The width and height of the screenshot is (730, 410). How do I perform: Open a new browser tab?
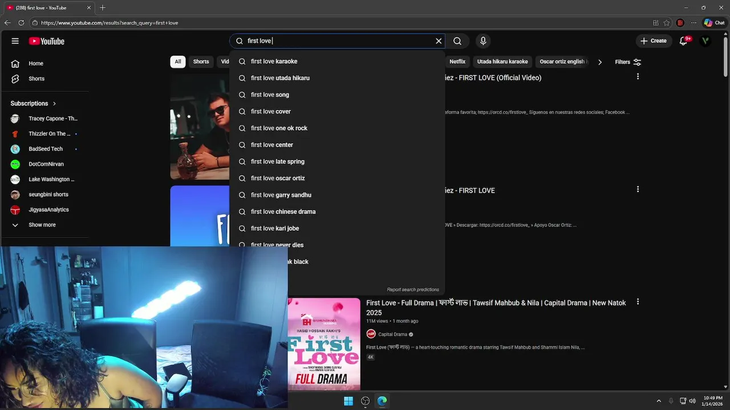tap(103, 8)
